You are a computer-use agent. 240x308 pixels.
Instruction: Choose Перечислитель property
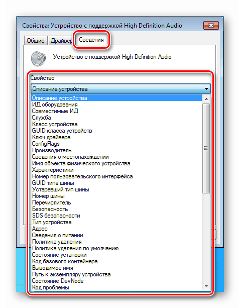[116, 202]
